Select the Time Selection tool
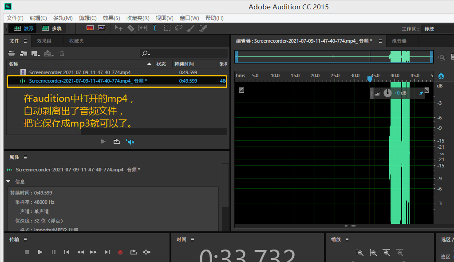Screen dimensions: 454x262 tap(155, 28)
